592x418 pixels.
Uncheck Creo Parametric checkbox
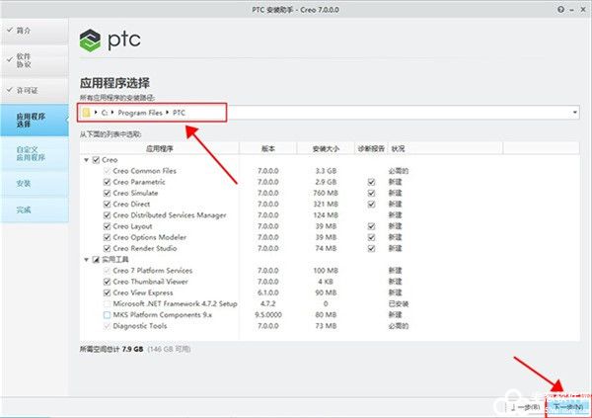tap(107, 182)
